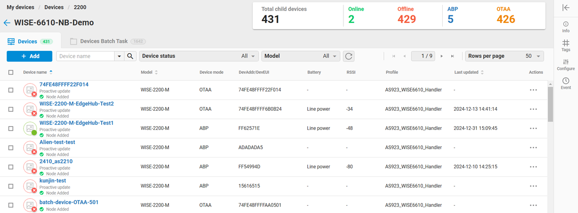Toggle the select-all header checkbox
Viewport: 578px width, 213px height.
click(11, 72)
